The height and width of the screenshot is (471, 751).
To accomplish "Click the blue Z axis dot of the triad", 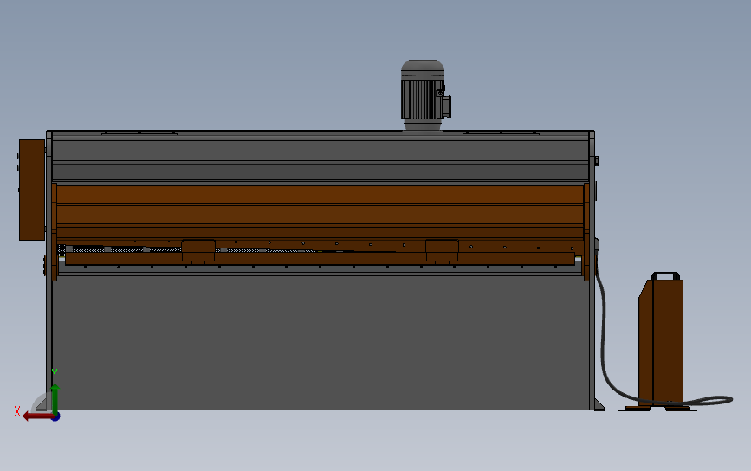I will pyautogui.click(x=56, y=417).
